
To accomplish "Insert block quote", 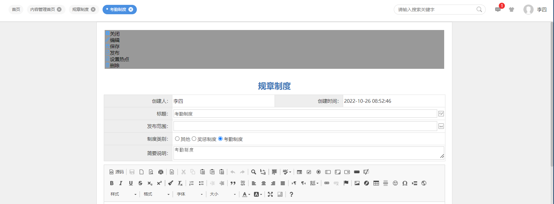I will point(233,183).
